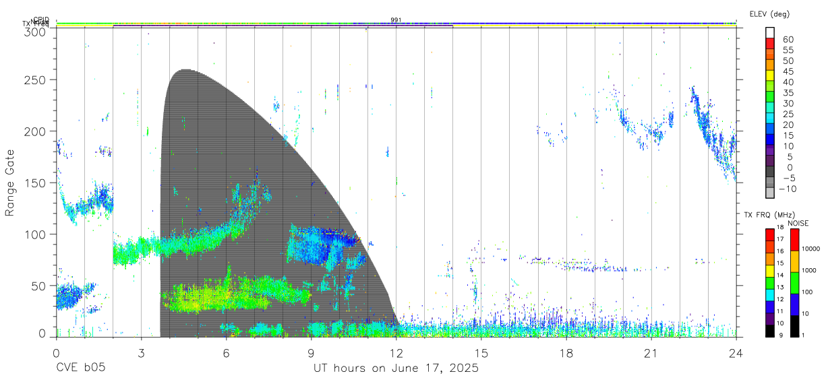Click the "15" UT hour tick label

(x=481, y=353)
